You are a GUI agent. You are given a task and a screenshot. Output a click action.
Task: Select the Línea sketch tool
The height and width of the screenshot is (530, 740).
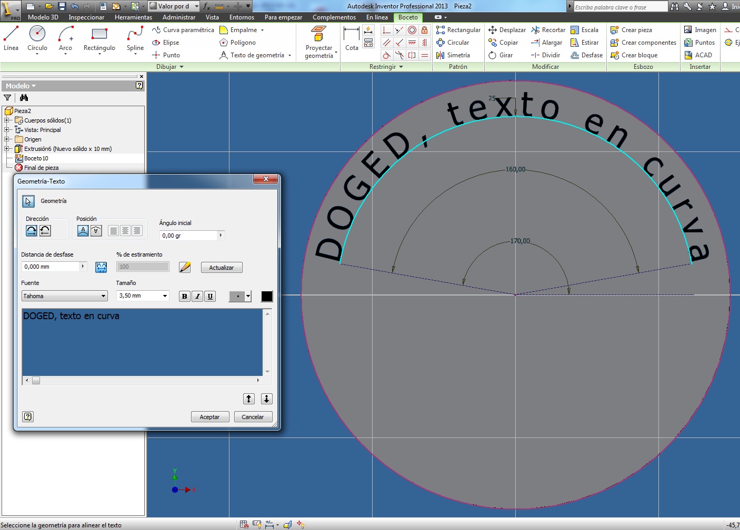[11, 38]
